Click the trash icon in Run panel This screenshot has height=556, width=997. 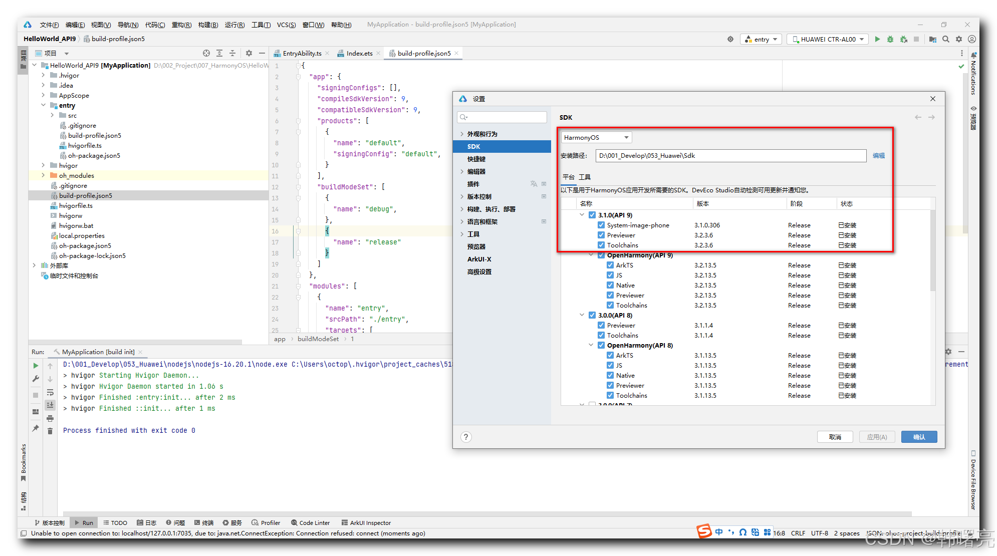click(50, 431)
